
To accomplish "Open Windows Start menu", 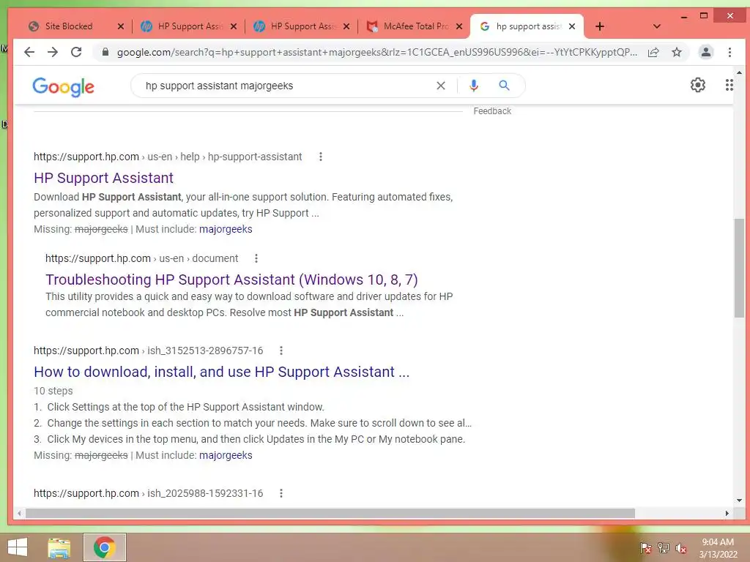I will pyautogui.click(x=18, y=547).
